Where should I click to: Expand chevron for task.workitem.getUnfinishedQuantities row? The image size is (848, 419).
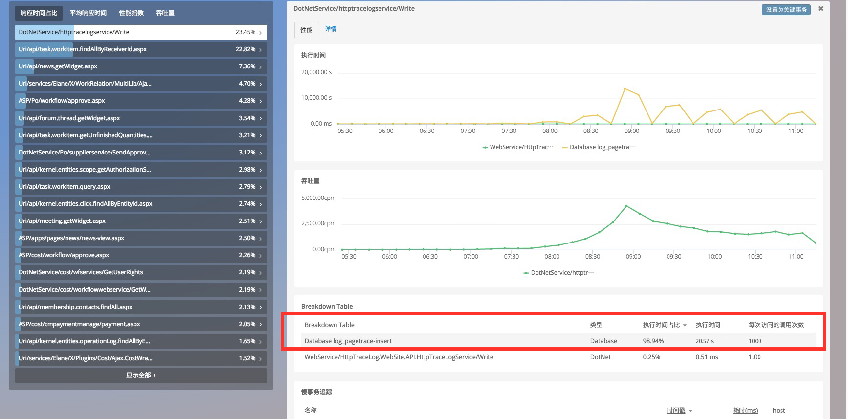pyautogui.click(x=260, y=135)
